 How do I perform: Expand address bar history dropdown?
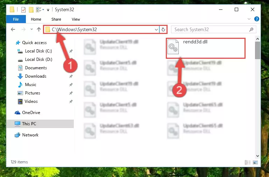(156, 29)
